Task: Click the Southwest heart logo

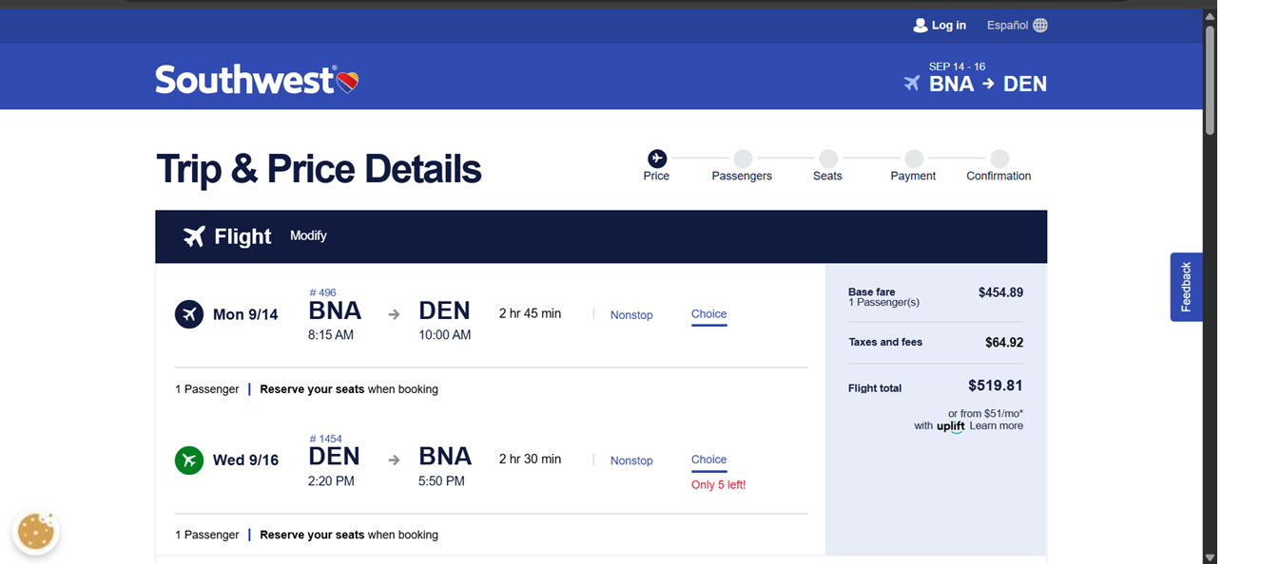Action: (x=347, y=82)
